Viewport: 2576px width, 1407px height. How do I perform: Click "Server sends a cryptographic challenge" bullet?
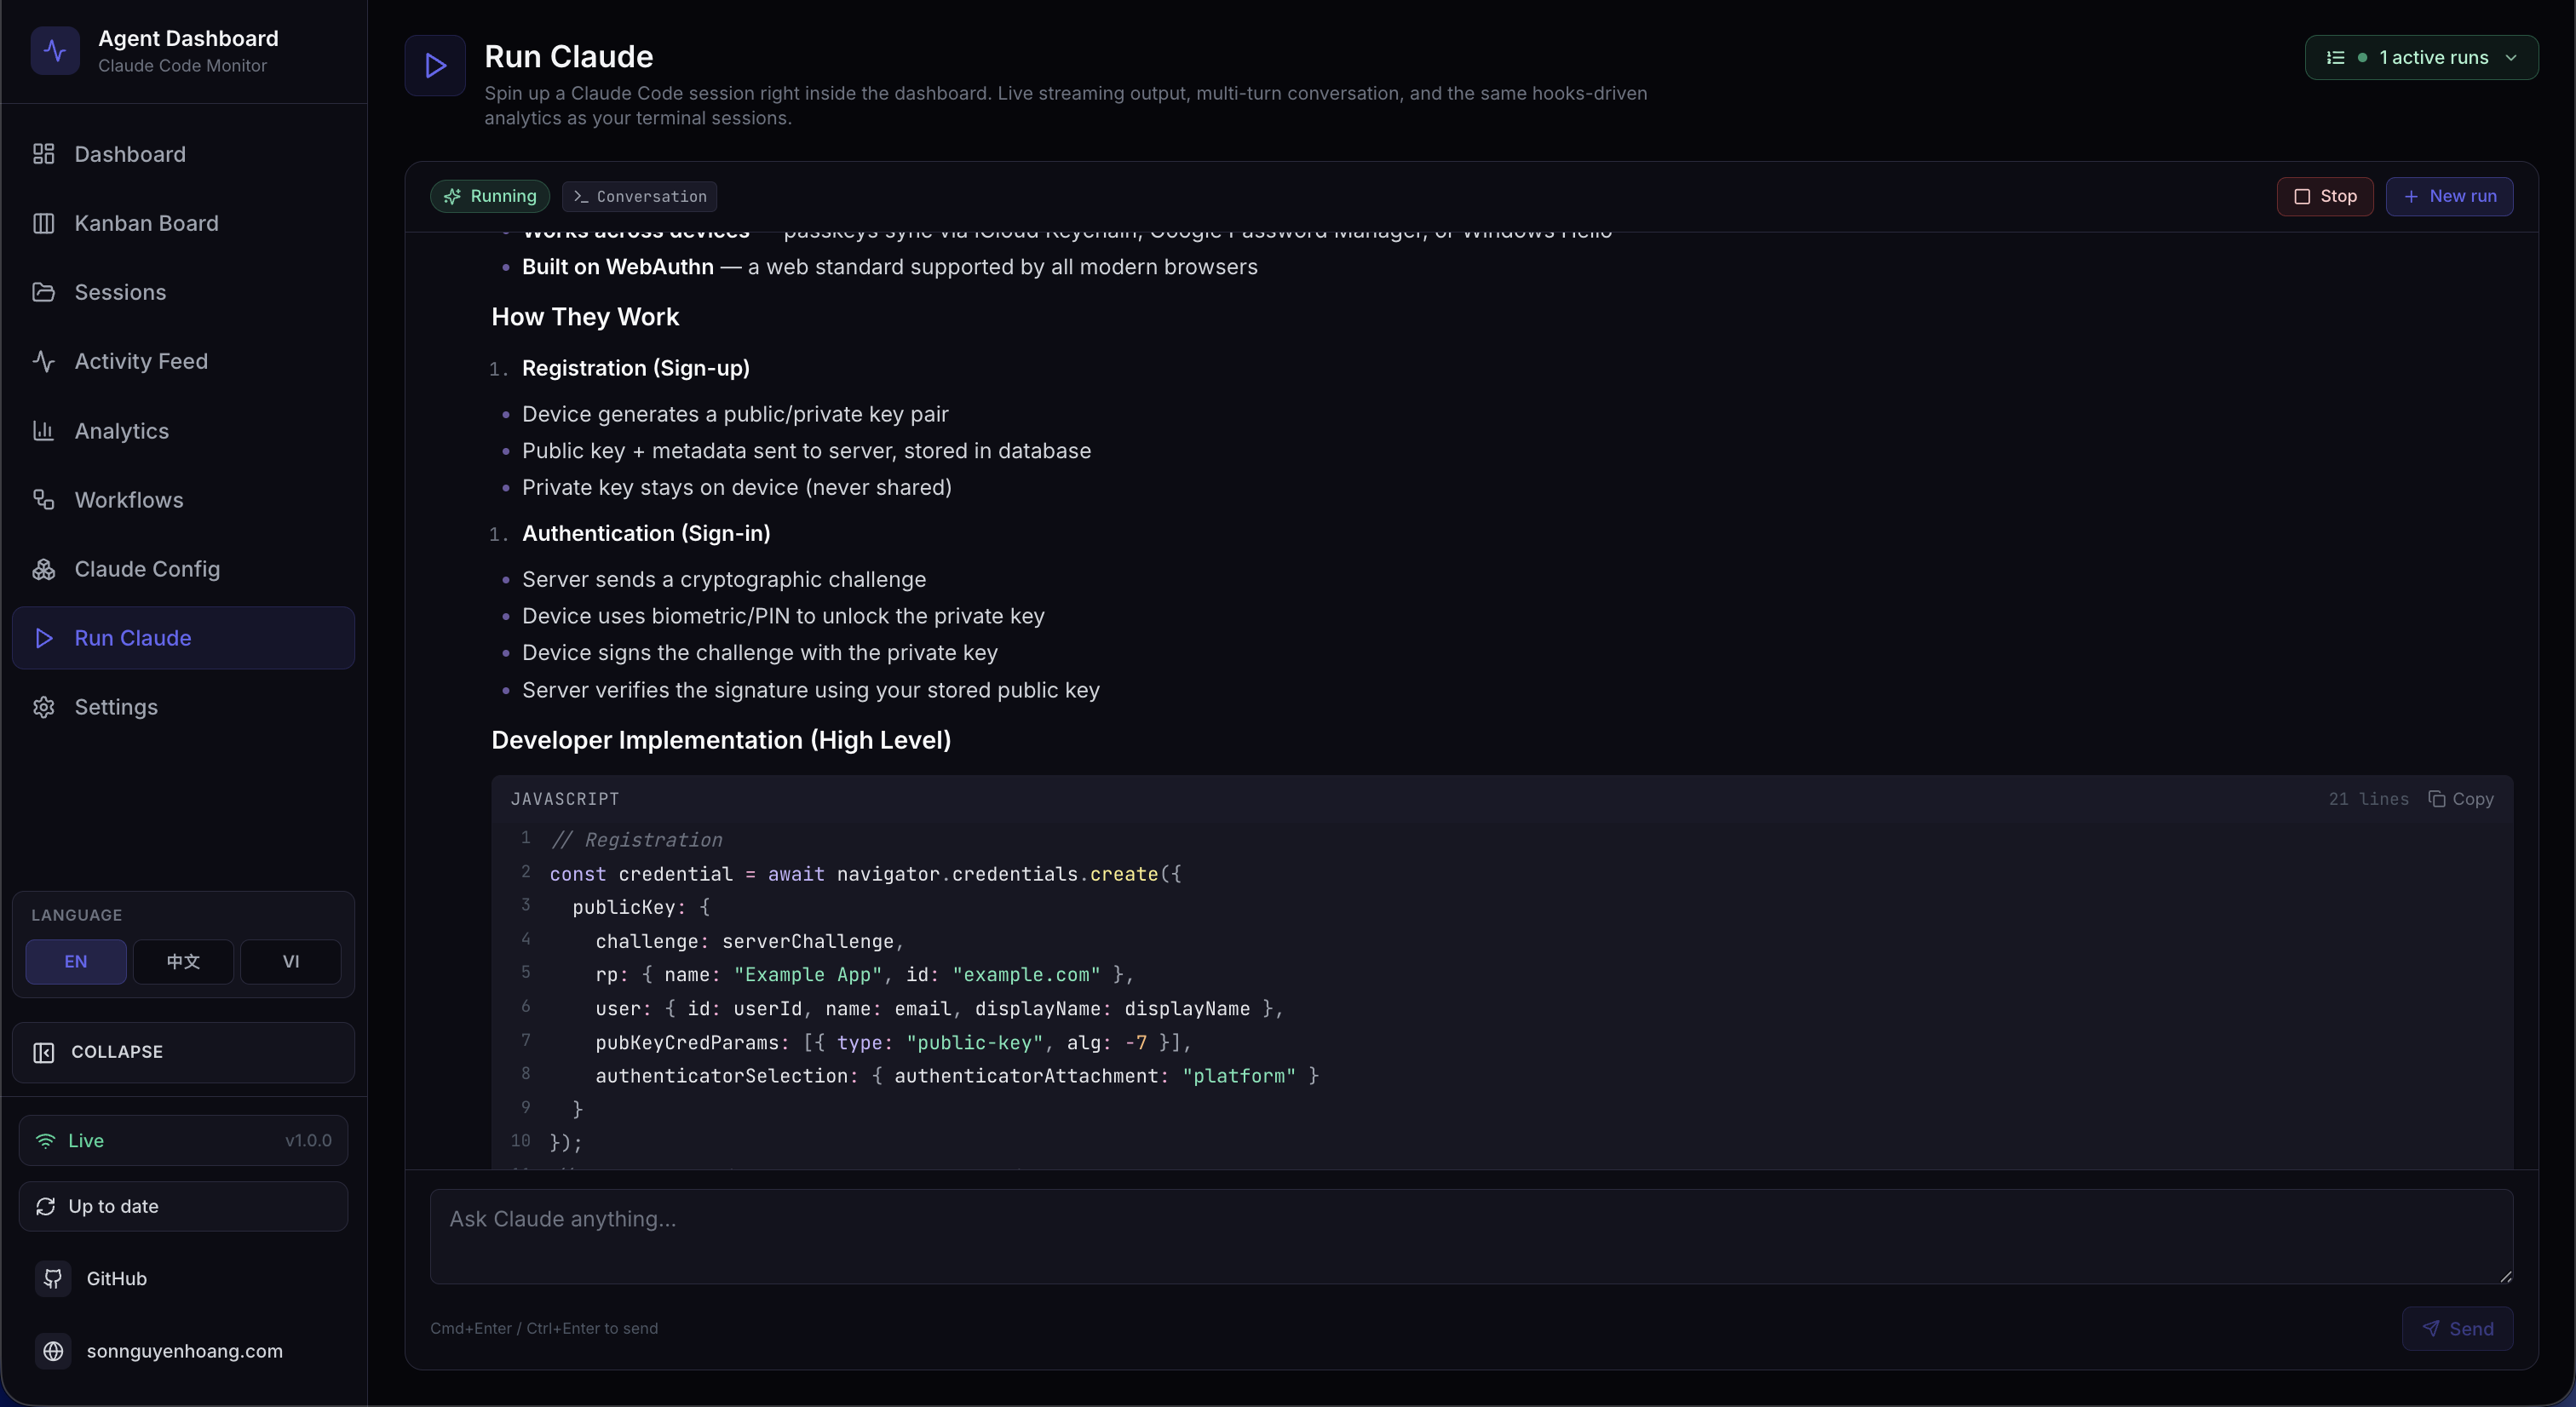point(724,580)
